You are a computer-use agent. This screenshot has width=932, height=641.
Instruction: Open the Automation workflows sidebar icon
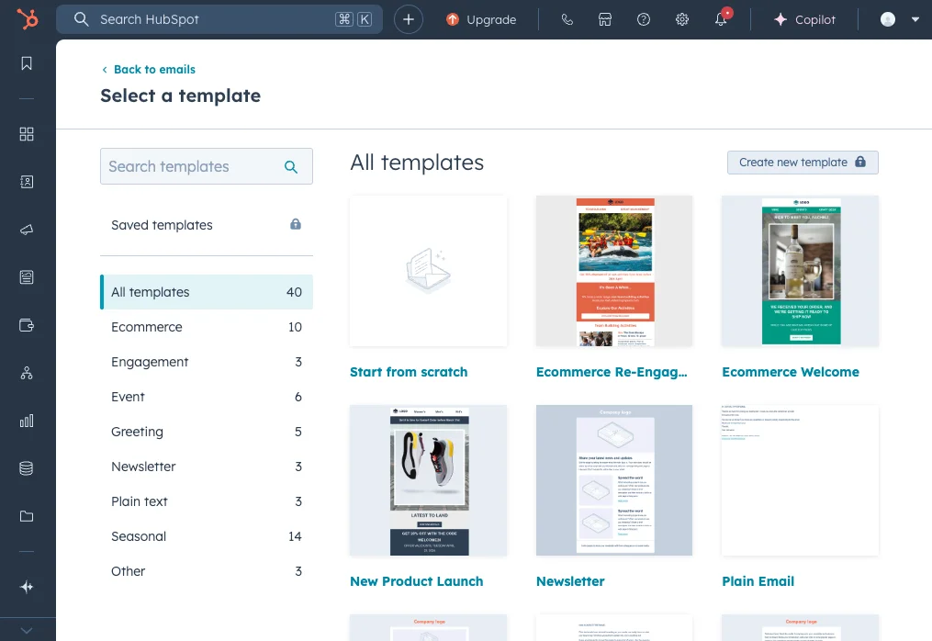point(27,373)
